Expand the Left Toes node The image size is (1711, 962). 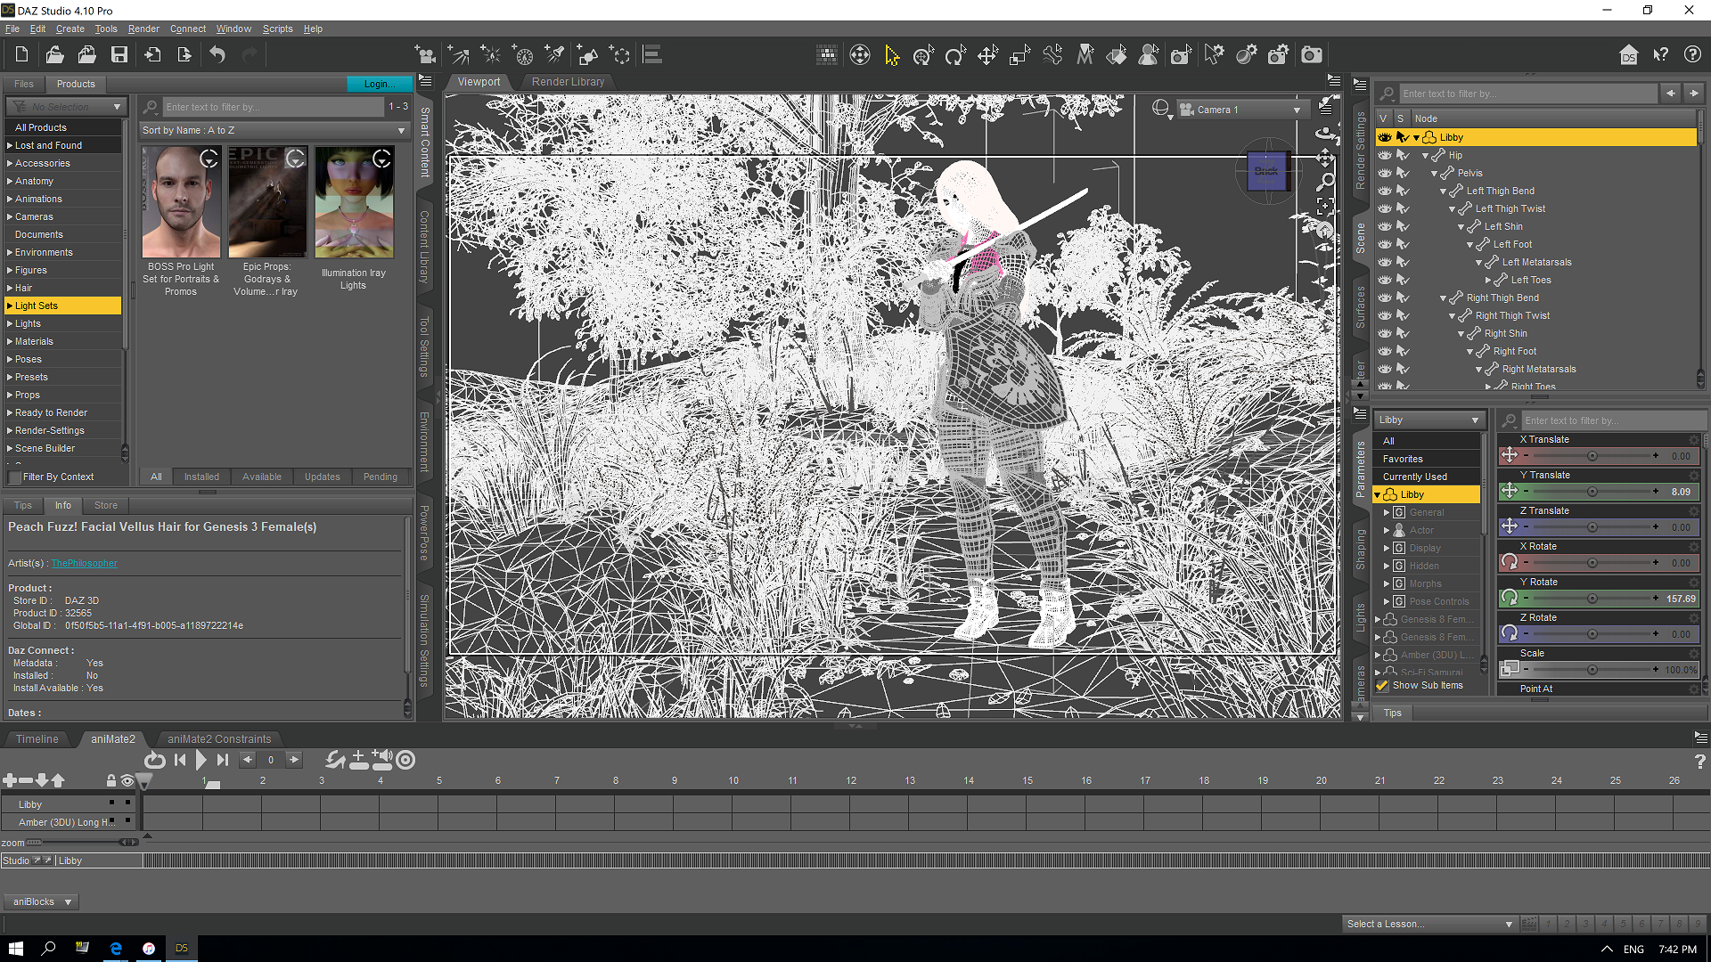pyautogui.click(x=1488, y=281)
